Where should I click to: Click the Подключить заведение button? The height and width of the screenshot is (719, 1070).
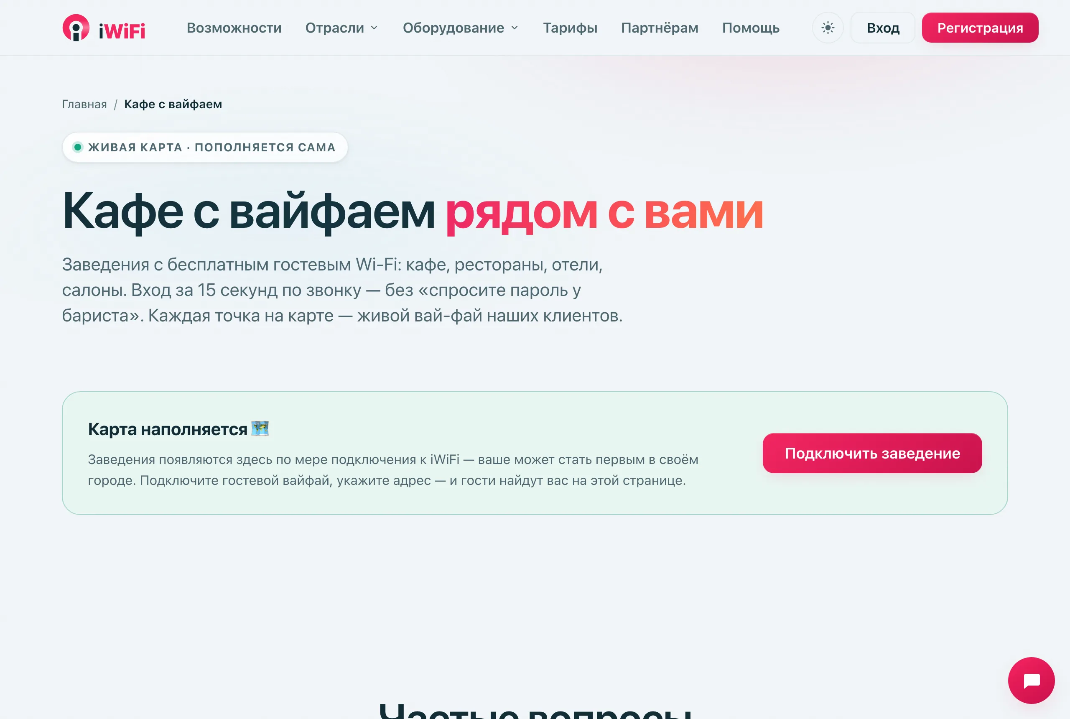[872, 453]
